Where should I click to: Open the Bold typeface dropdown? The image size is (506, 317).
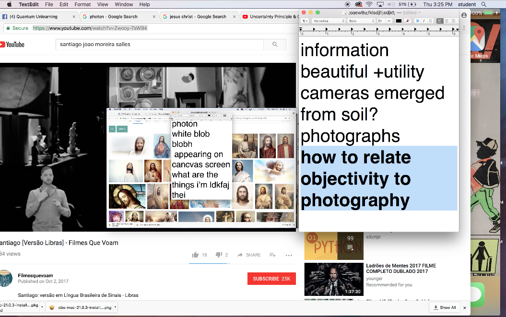(x=361, y=21)
